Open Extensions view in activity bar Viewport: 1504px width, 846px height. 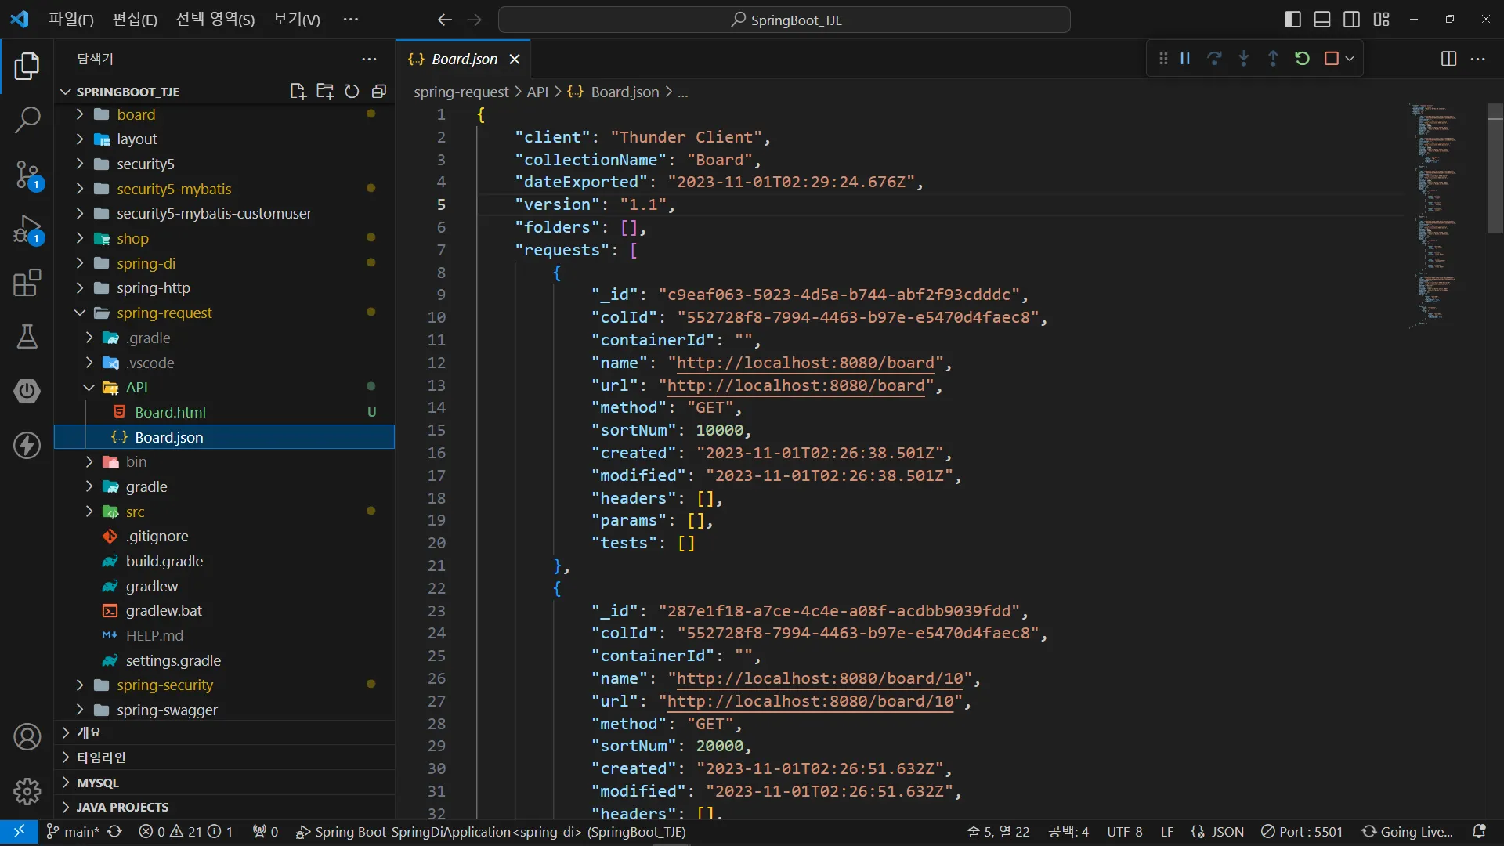coord(27,283)
